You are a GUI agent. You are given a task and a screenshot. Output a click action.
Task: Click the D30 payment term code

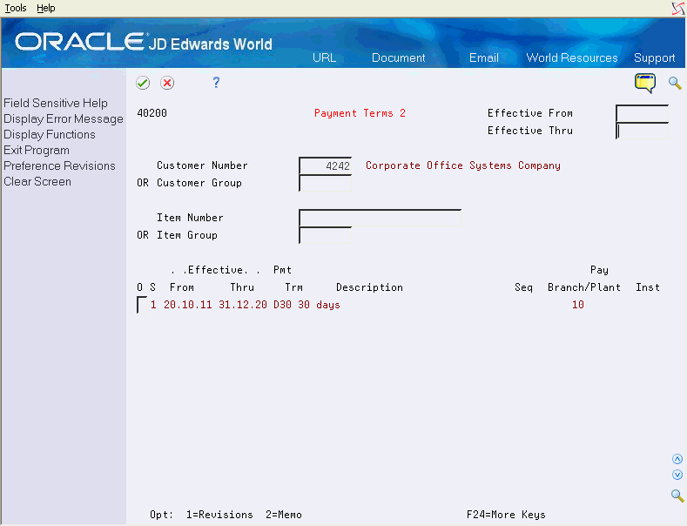283,305
